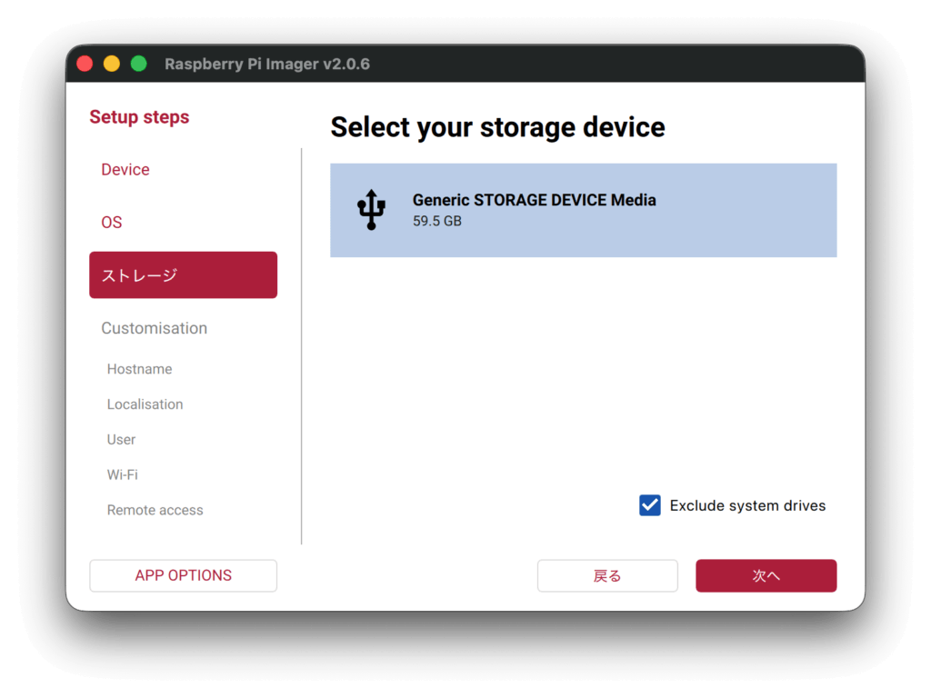Screen dimensions: 931x698
Task: Go to the Device setup step
Action: point(125,170)
